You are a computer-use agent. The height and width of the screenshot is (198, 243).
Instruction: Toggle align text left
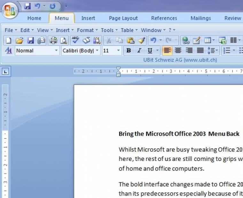click(167, 51)
